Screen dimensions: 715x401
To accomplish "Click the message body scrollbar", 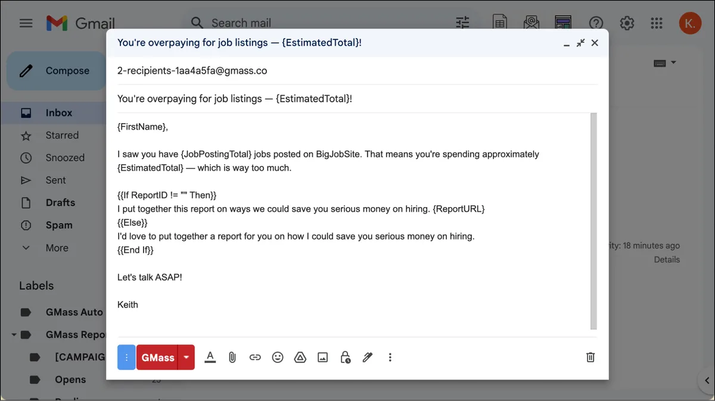I will (x=593, y=221).
